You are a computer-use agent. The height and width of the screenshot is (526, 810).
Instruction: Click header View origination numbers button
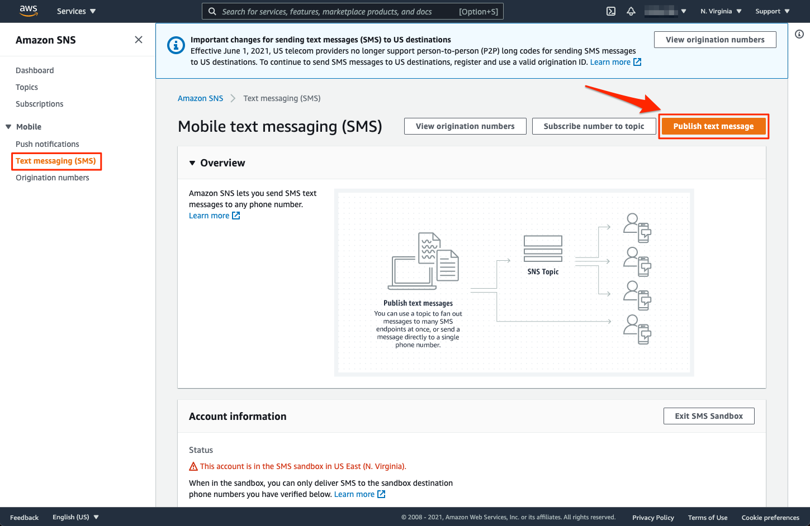[465, 126]
